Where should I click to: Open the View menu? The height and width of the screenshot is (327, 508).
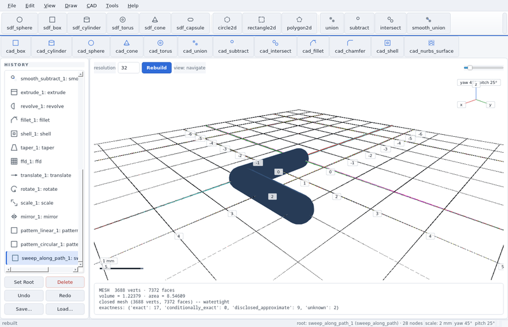[x=50, y=6]
